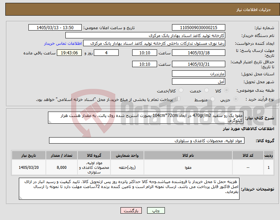This screenshot has width=280, height=220.
Task: Select the کالا/خدمت radio button
Action: tap(181, 90)
